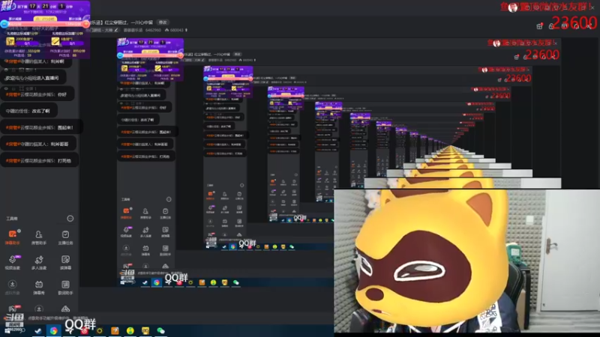Screen dimensions: 600x337
Task: Open the 歌词助手 tool icon
Action: (x=65, y=287)
